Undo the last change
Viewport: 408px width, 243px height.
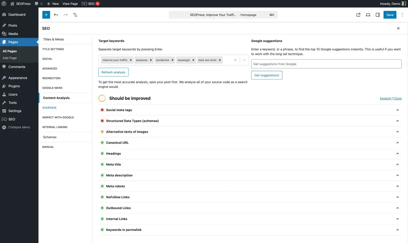pos(56,15)
